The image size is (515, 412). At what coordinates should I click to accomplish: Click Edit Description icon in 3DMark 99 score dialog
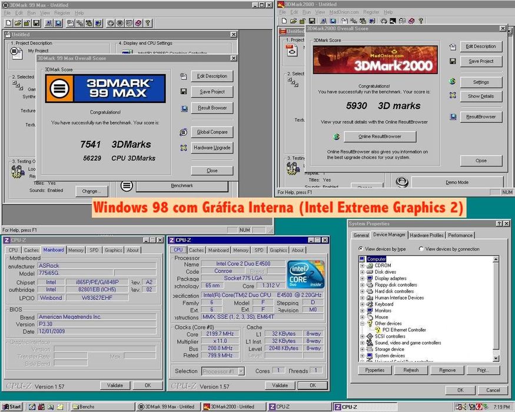[183, 77]
